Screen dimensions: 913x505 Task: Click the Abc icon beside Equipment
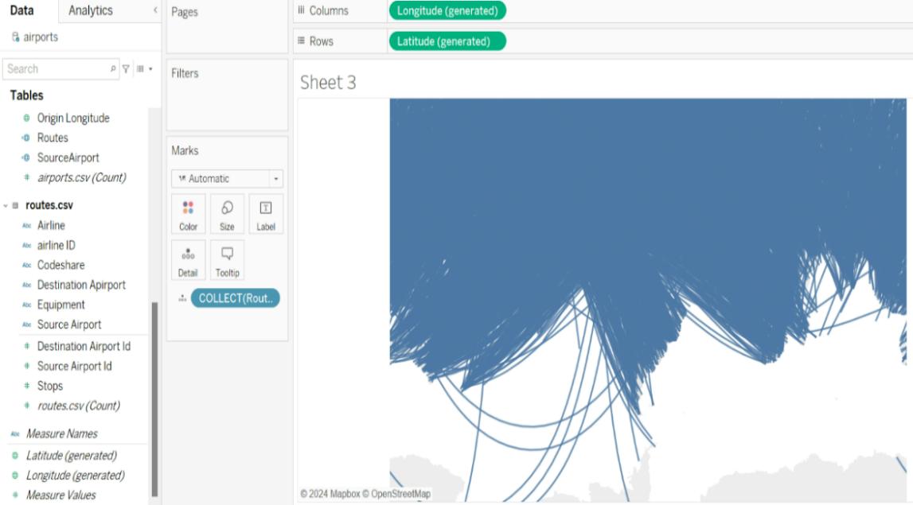point(27,305)
